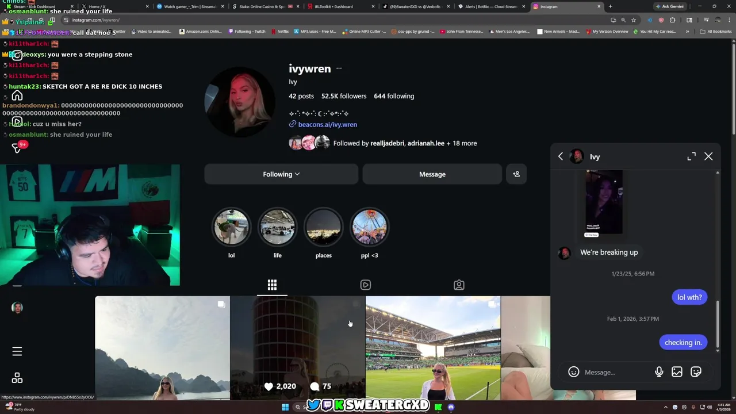
Task: Open the shared reel in Ivy chat
Action: tap(604, 203)
